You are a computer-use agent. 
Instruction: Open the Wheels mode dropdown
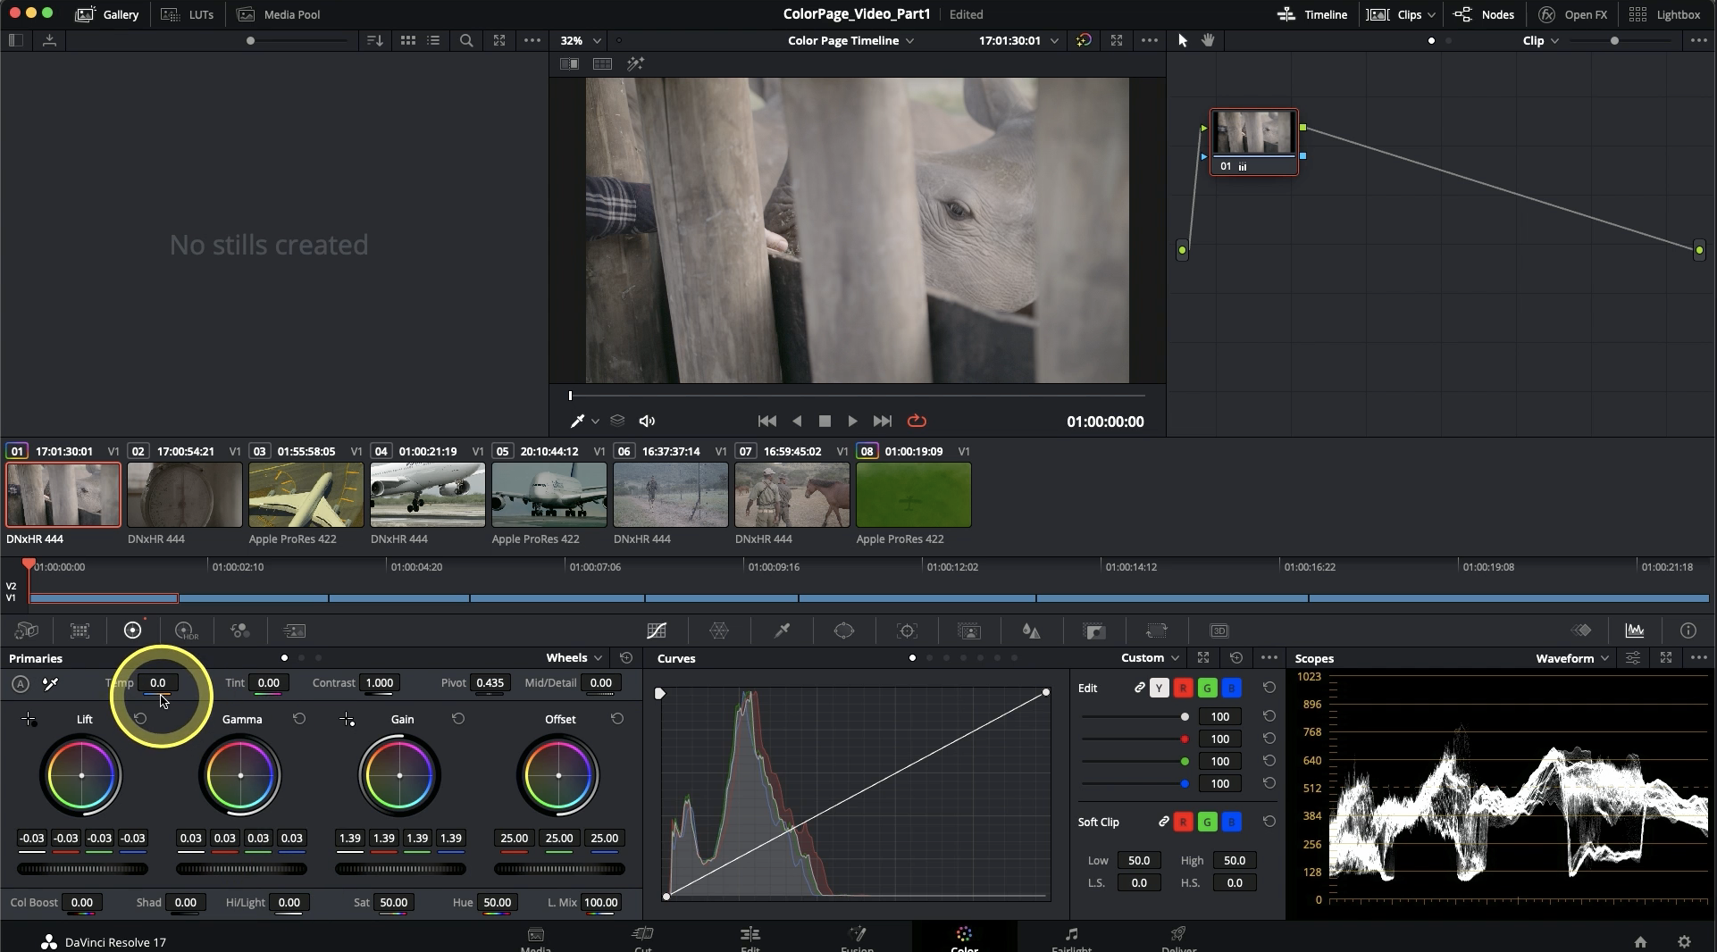point(575,658)
